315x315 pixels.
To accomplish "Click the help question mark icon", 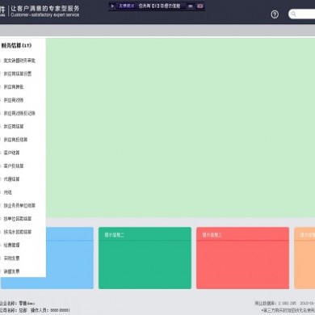I will [275, 14].
